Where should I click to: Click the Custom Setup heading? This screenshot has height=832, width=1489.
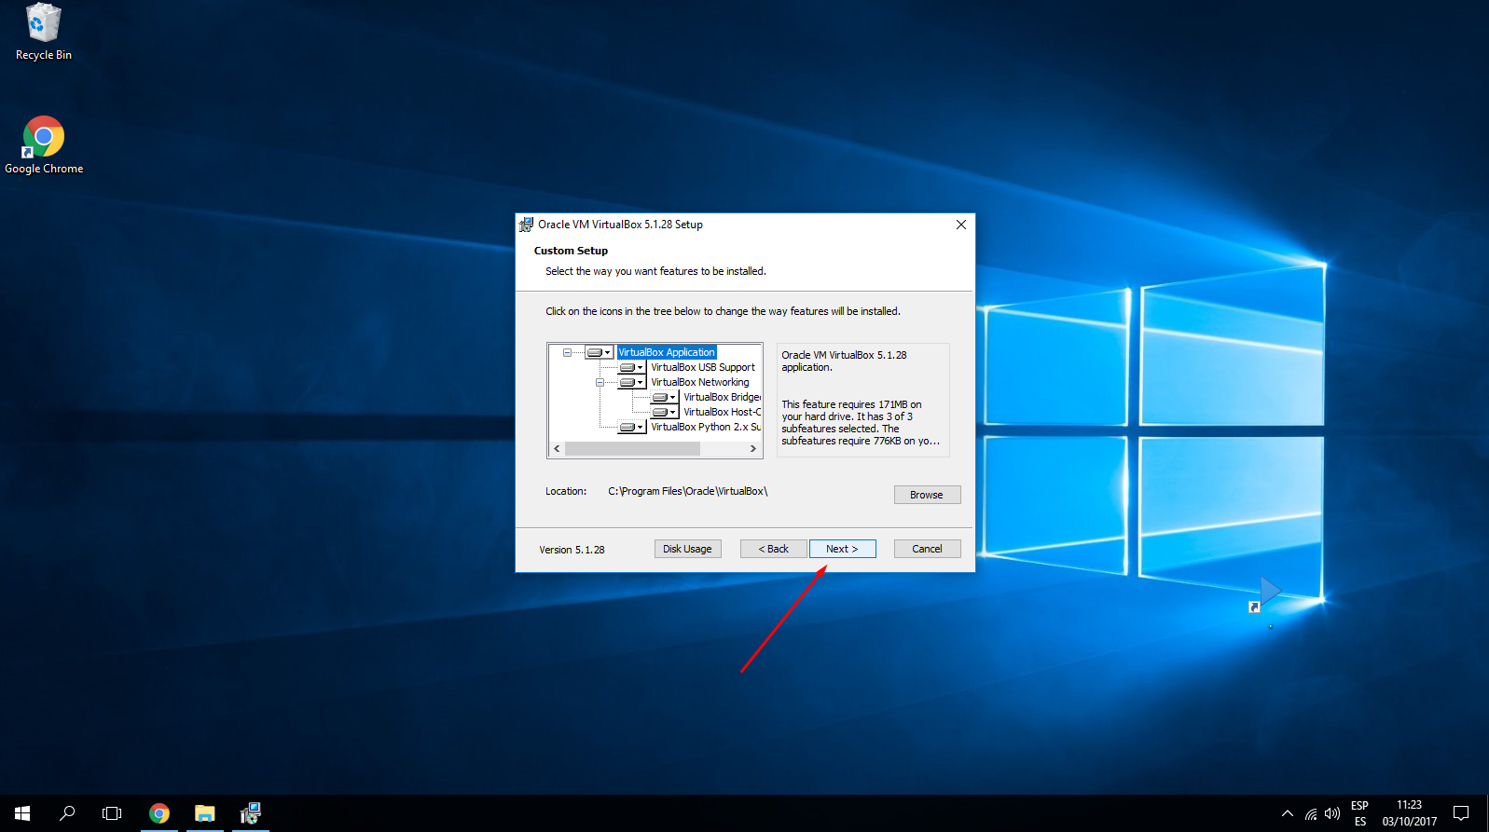571,251
